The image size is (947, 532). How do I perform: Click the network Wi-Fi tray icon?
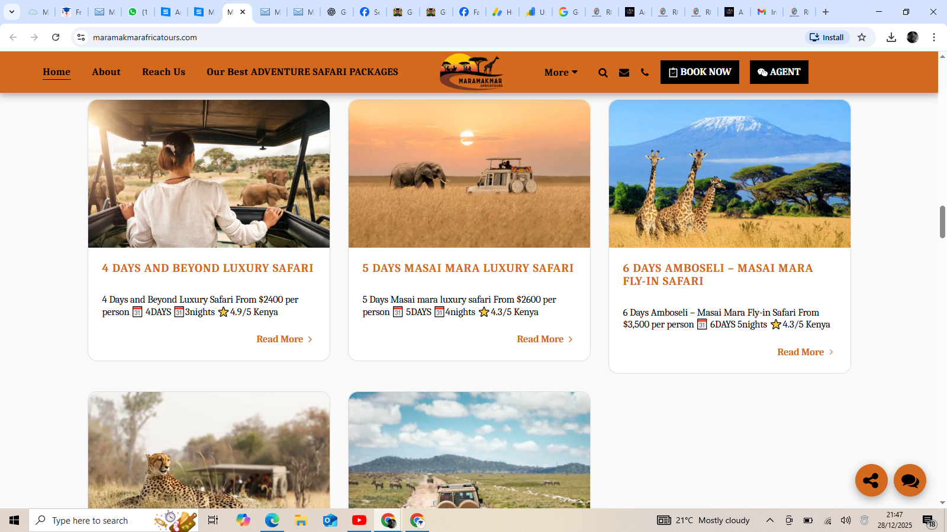(827, 520)
